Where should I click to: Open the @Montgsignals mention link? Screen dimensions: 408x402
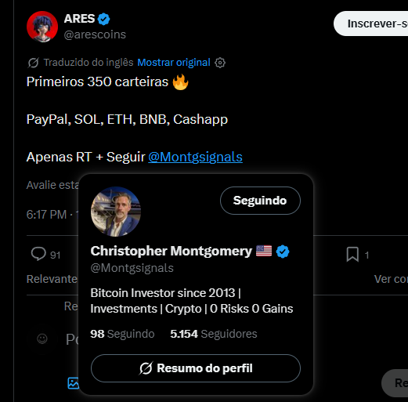[x=195, y=157]
